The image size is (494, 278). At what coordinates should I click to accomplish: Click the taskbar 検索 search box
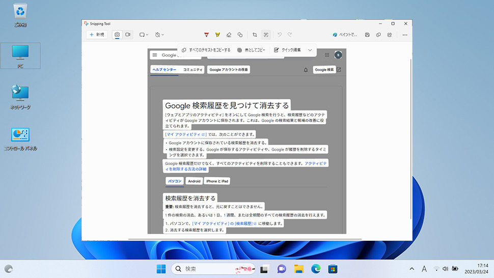coord(213,269)
